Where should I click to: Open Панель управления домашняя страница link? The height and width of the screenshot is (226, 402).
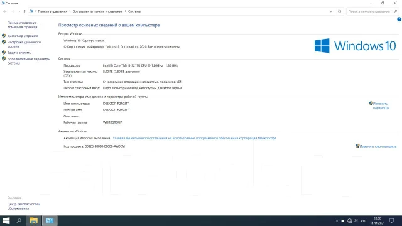(24, 25)
